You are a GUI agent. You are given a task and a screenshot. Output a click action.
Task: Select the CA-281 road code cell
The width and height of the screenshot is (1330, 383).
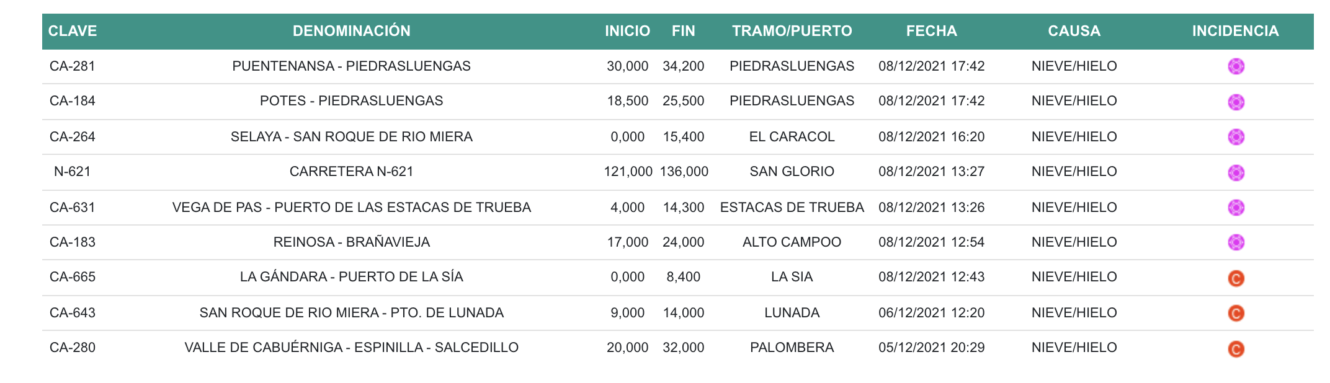coord(73,66)
